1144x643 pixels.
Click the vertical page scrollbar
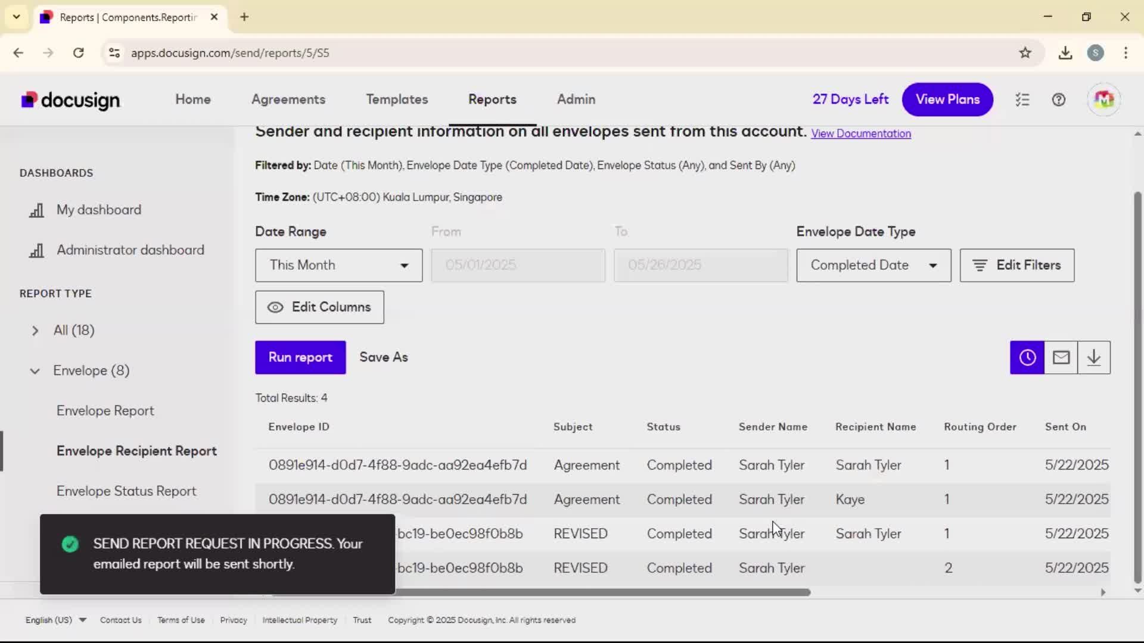1137,387
